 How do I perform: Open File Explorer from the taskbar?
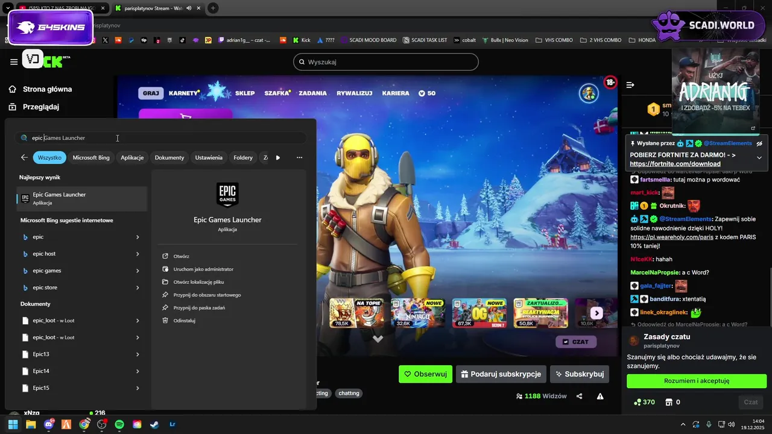(x=31, y=424)
